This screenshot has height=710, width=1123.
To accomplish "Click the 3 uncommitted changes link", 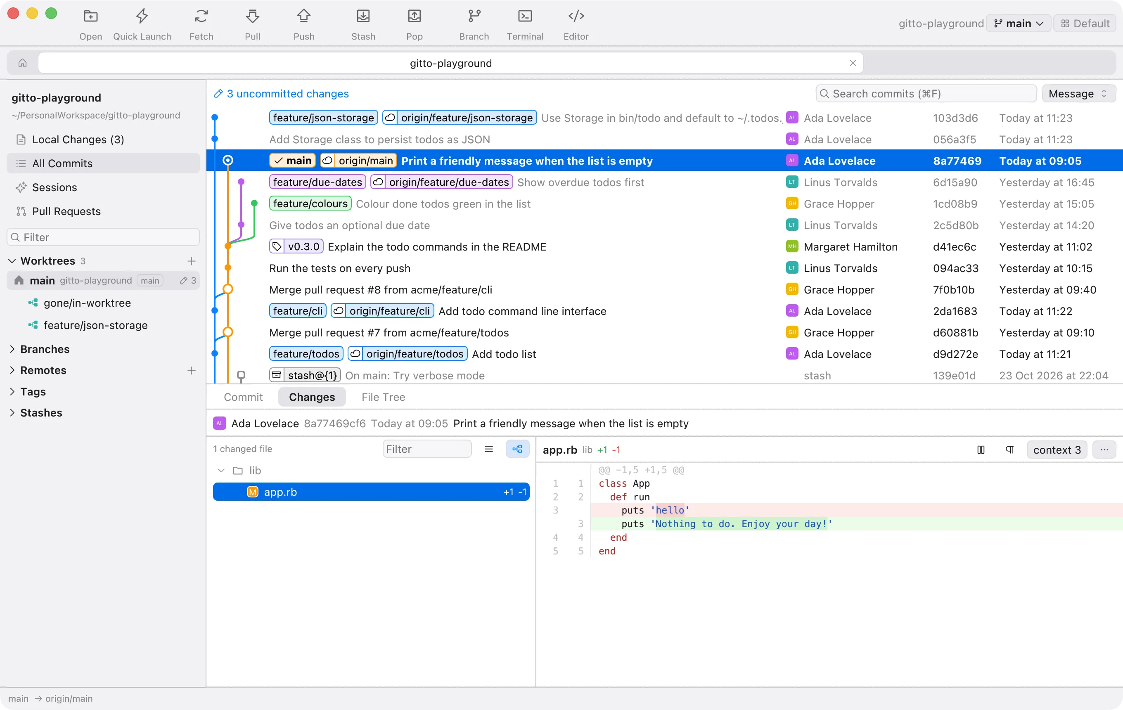I will [x=281, y=94].
